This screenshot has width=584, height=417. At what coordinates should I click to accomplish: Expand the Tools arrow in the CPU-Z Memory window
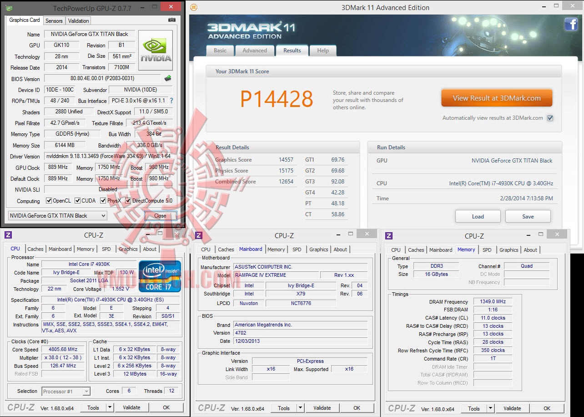(490, 408)
